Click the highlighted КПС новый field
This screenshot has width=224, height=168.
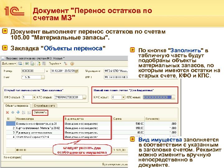(x=157, y=97)
